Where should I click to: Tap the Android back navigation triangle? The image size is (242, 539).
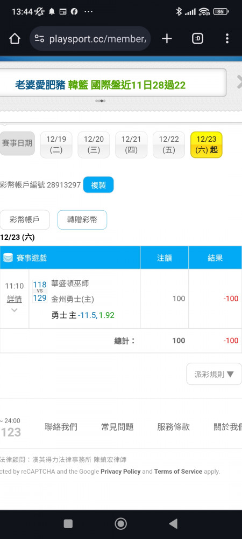point(173,523)
